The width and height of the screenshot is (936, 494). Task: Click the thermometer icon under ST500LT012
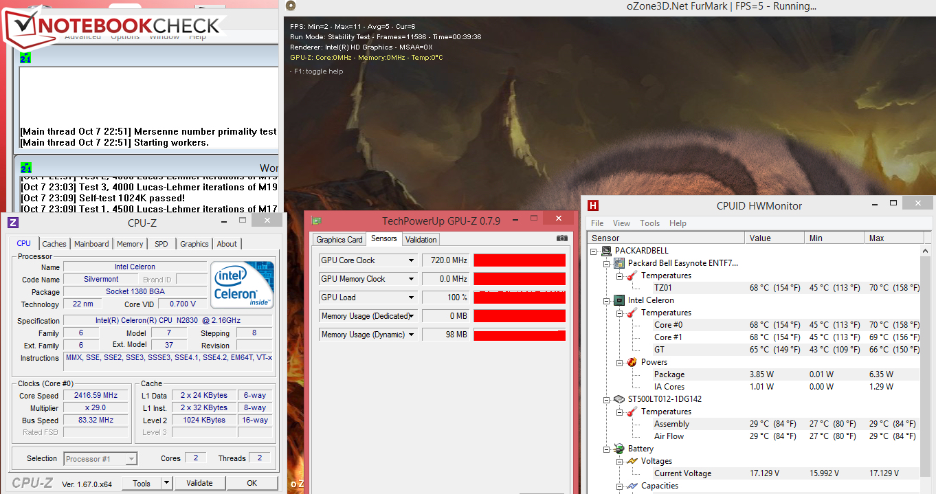coord(632,412)
